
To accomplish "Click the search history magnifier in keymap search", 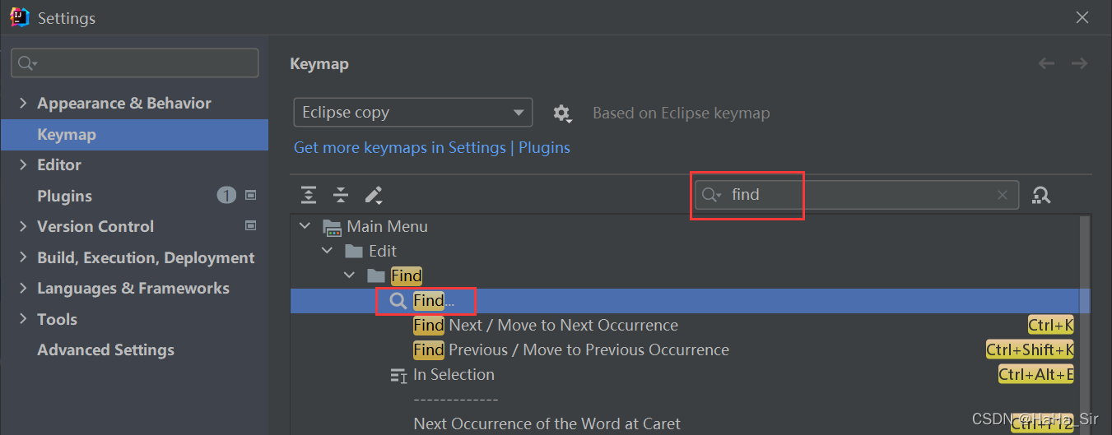I will (711, 195).
